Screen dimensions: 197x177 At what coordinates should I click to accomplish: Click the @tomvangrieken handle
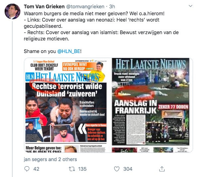(85, 7)
